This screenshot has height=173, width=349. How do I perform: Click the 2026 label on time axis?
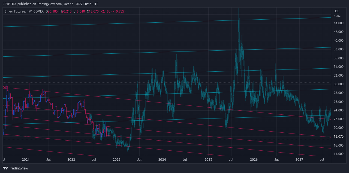pyautogui.click(x=254, y=159)
